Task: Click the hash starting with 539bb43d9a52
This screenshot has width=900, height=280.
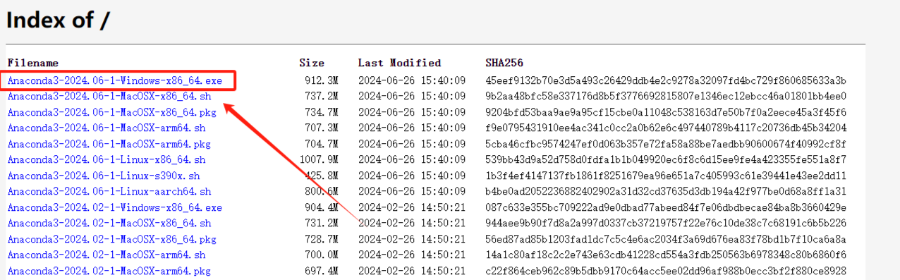Action: pos(666,160)
